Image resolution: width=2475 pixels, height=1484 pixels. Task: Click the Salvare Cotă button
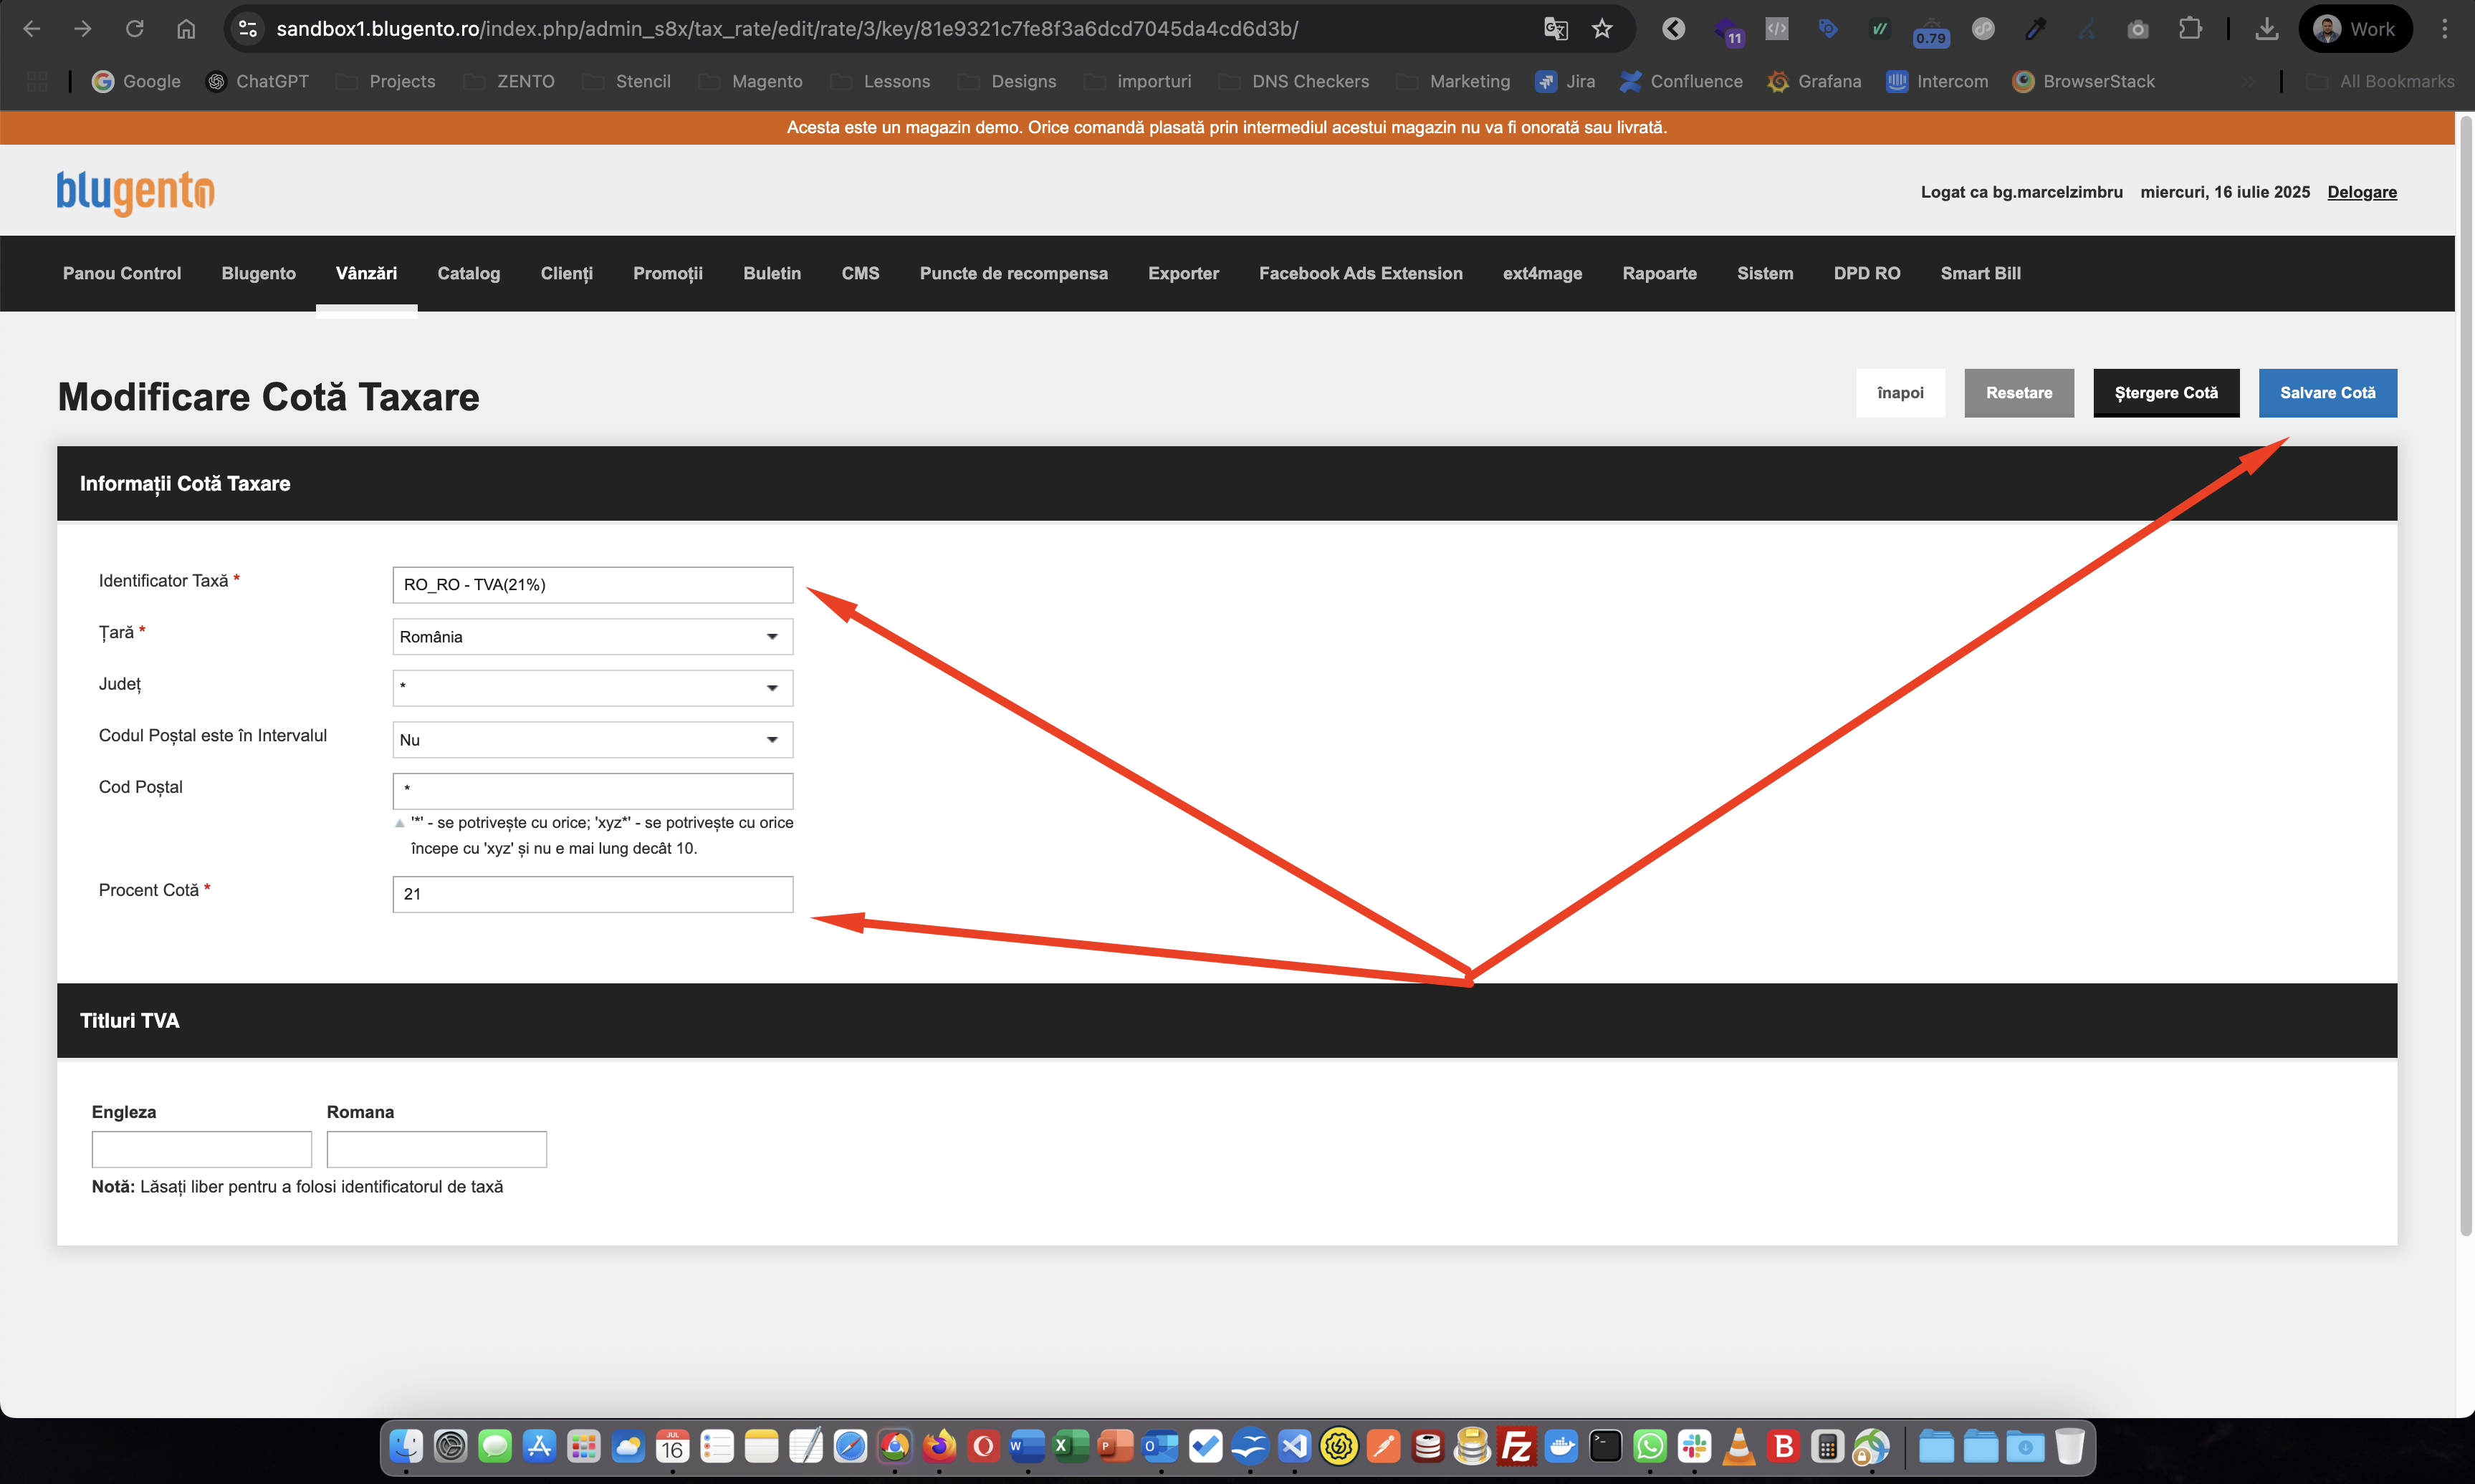[x=2327, y=393]
